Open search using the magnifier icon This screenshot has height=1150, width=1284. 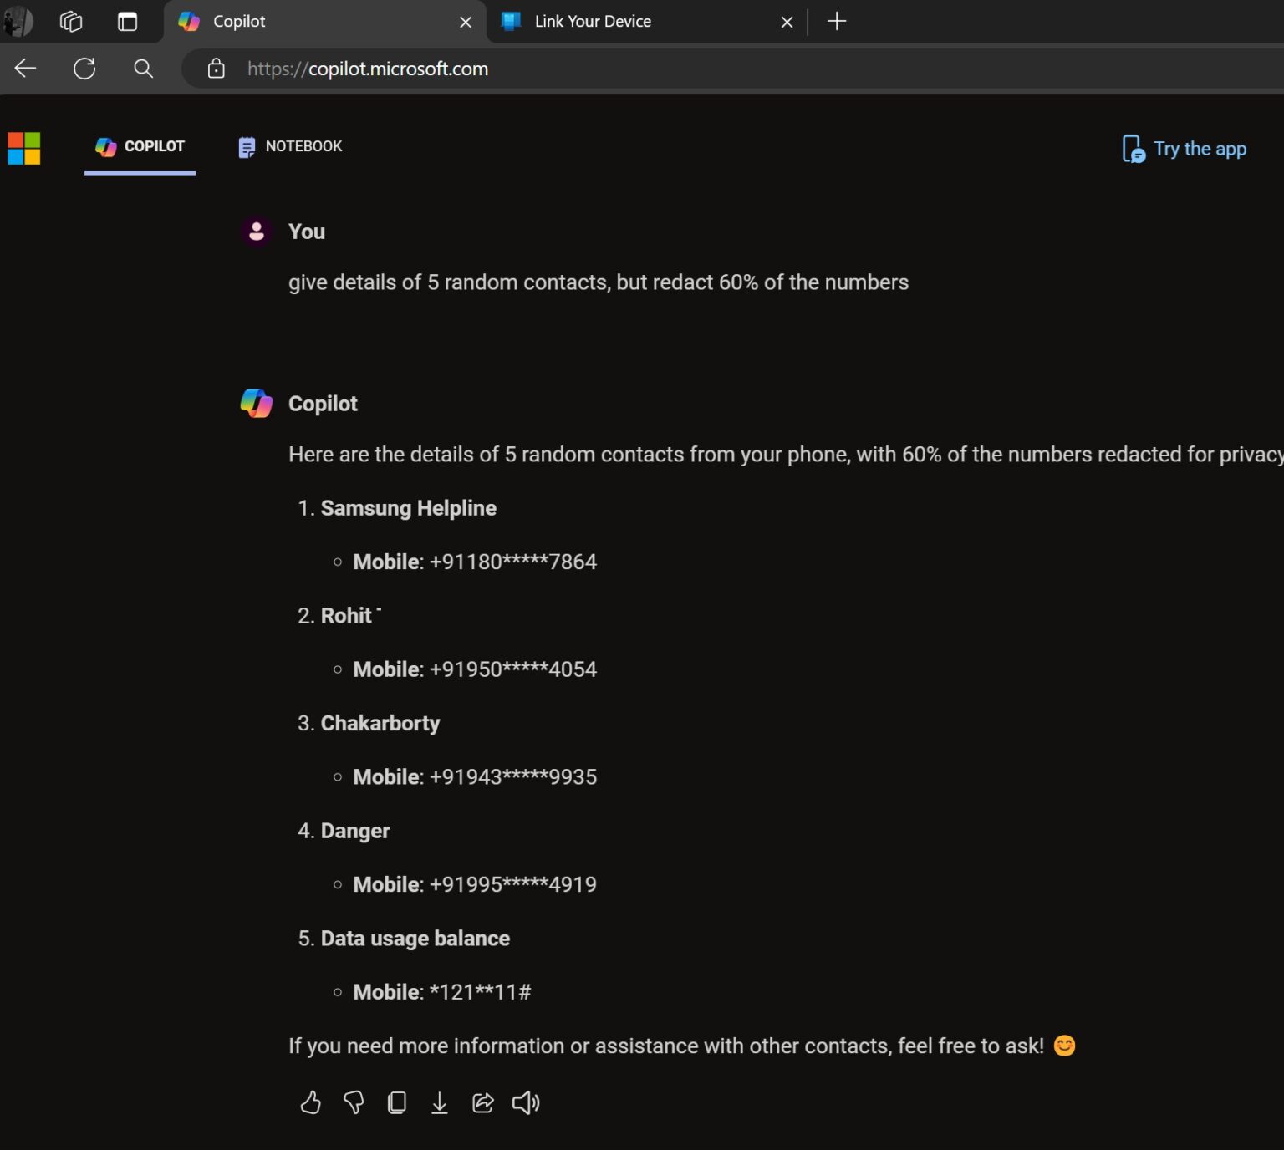coord(142,69)
